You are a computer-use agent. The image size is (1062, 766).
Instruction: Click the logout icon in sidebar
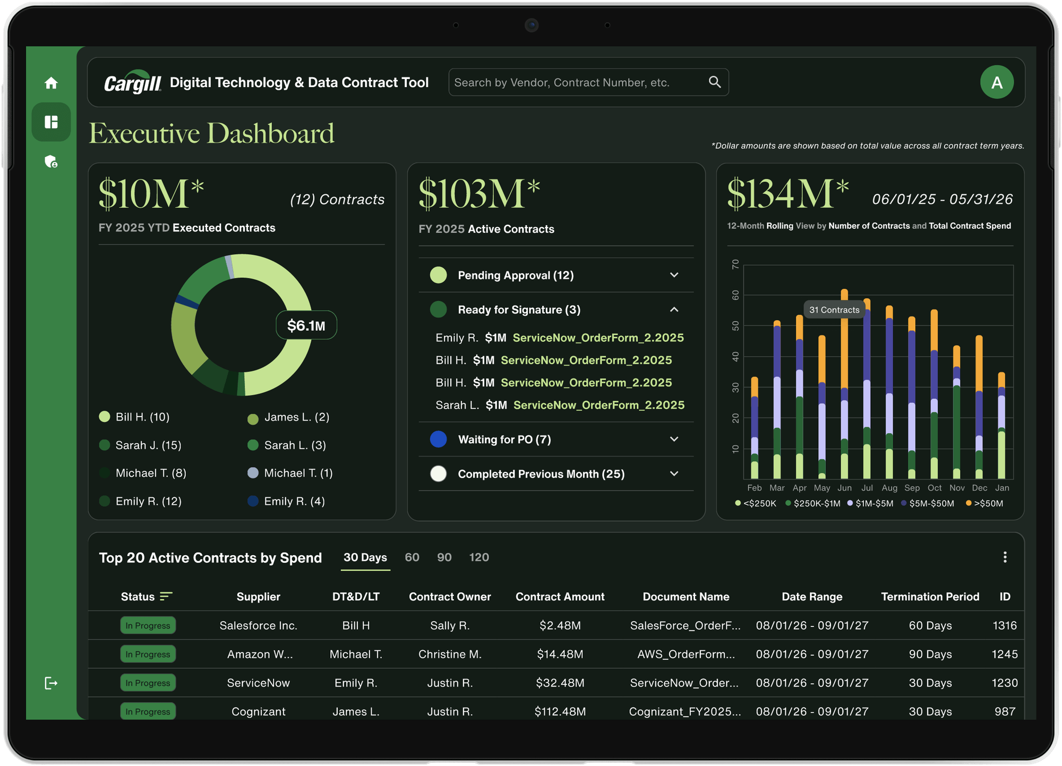(51, 683)
